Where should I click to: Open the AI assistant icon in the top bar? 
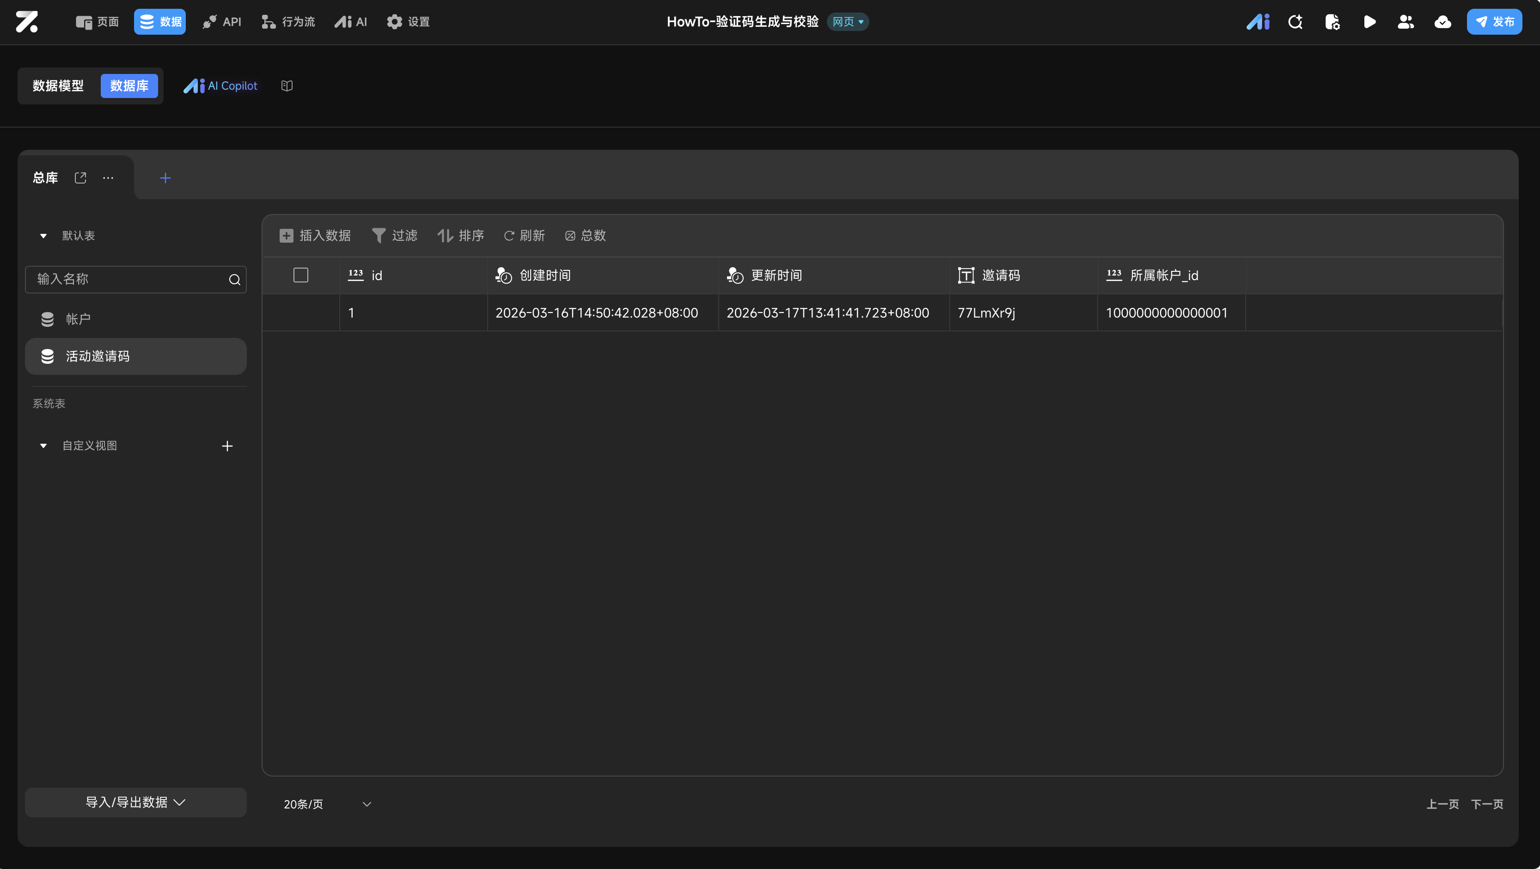(1258, 22)
